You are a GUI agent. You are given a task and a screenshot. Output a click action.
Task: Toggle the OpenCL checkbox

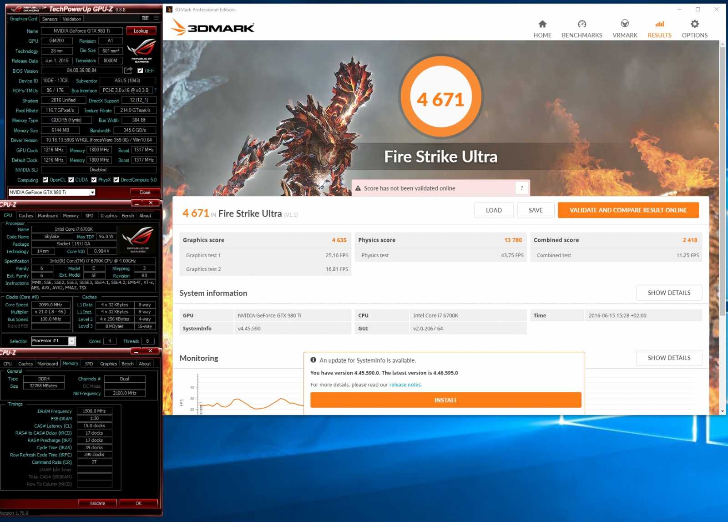point(45,180)
